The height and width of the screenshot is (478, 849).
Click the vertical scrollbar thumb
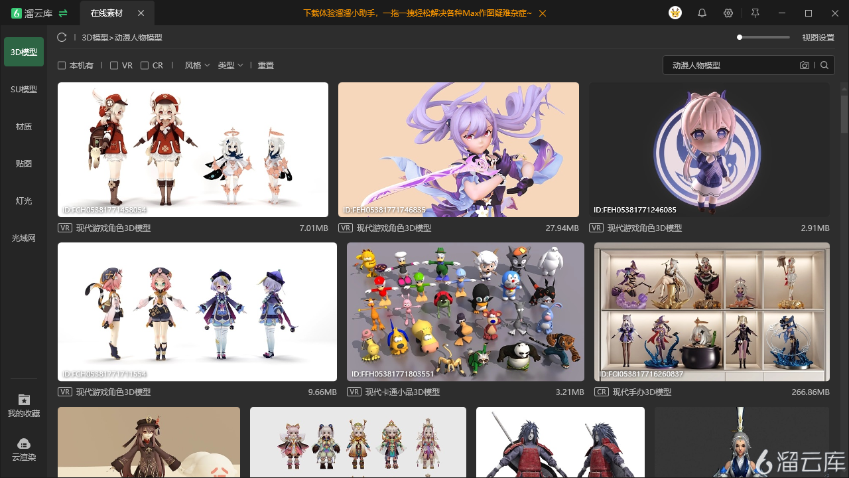[844, 114]
